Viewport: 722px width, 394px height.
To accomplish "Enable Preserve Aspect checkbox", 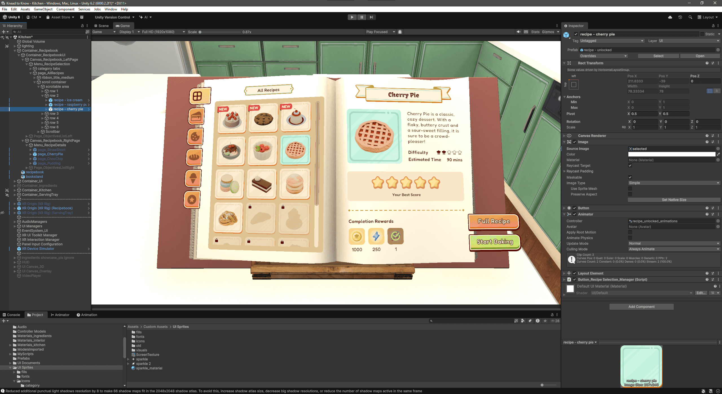I will pos(630,194).
